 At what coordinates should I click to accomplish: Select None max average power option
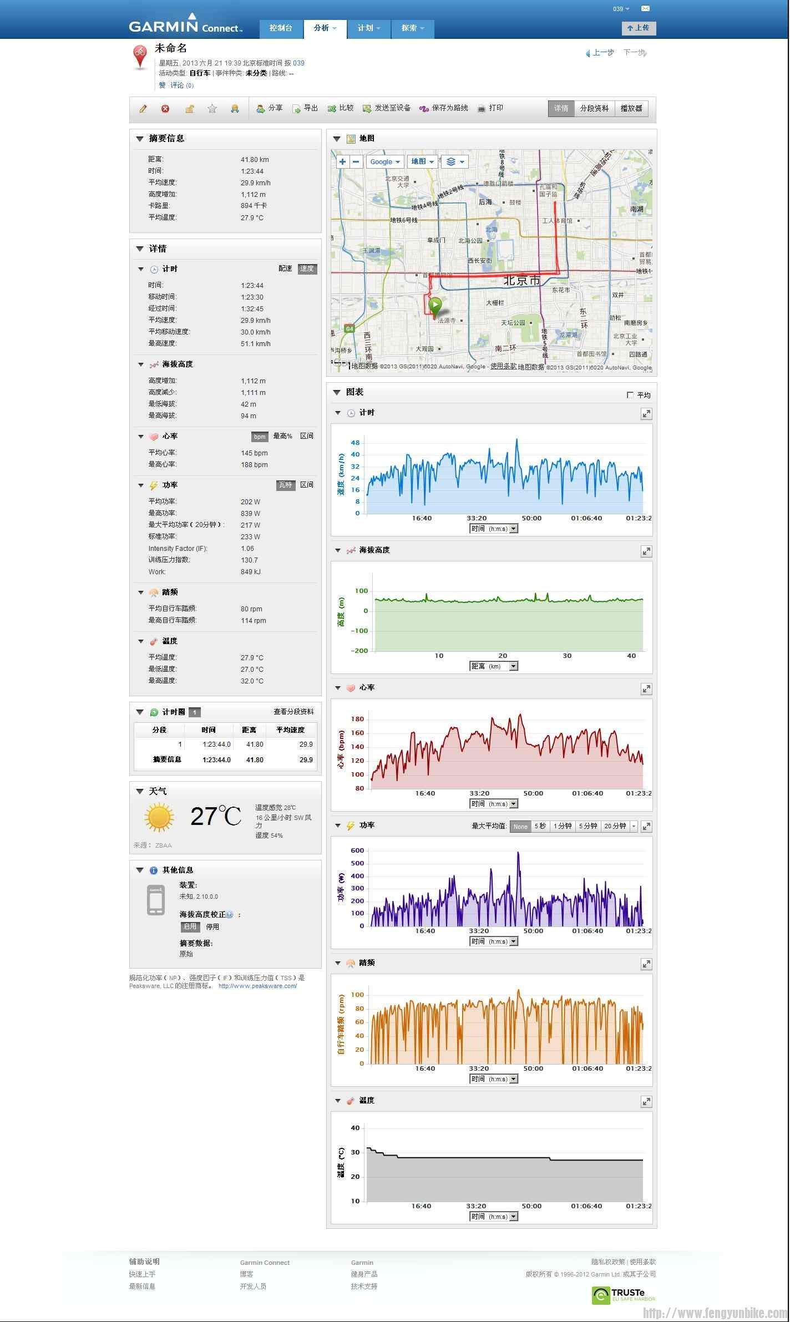pos(520,826)
